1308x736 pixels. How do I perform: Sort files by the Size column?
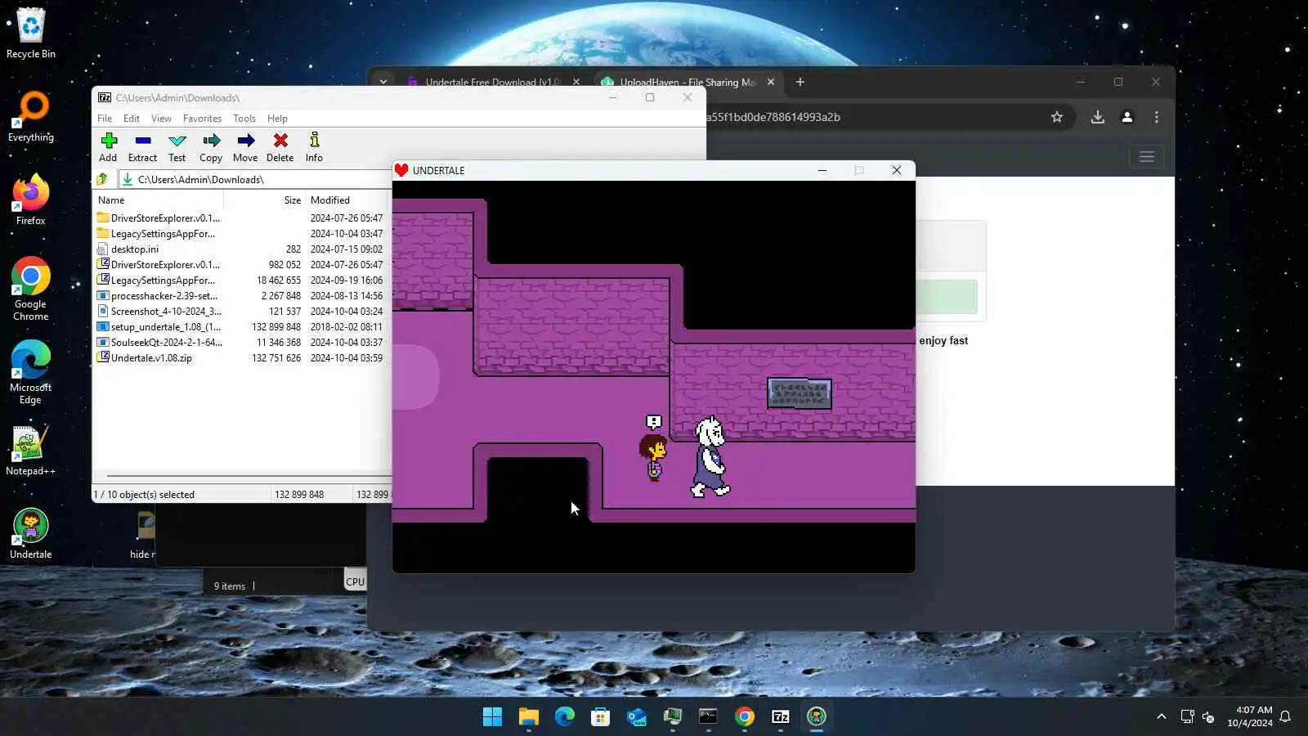pos(292,200)
